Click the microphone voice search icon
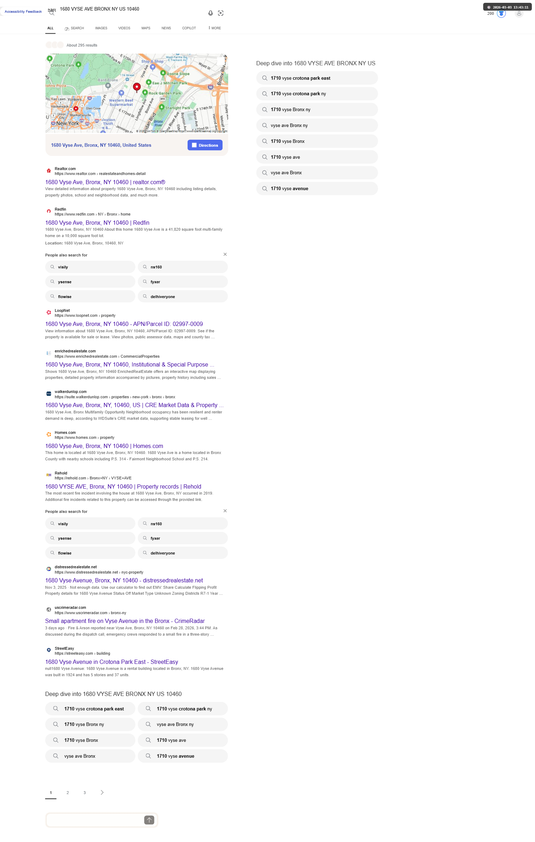The image size is (535, 842). tap(211, 13)
